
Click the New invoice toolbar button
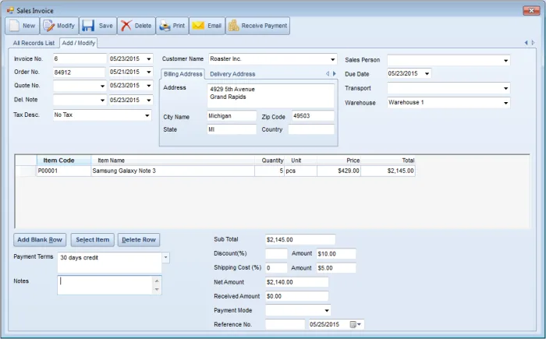point(23,26)
